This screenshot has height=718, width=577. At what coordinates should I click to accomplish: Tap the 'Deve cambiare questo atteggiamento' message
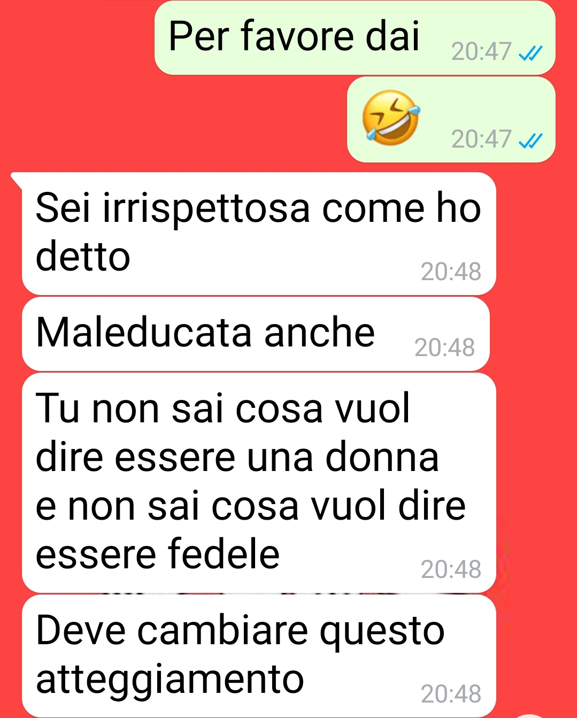[x=259, y=656]
